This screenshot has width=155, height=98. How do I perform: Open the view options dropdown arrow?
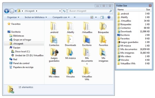[96, 17]
